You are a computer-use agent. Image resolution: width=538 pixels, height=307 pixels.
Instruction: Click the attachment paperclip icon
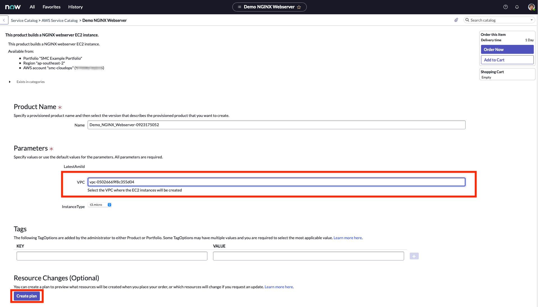coord(456,20)
